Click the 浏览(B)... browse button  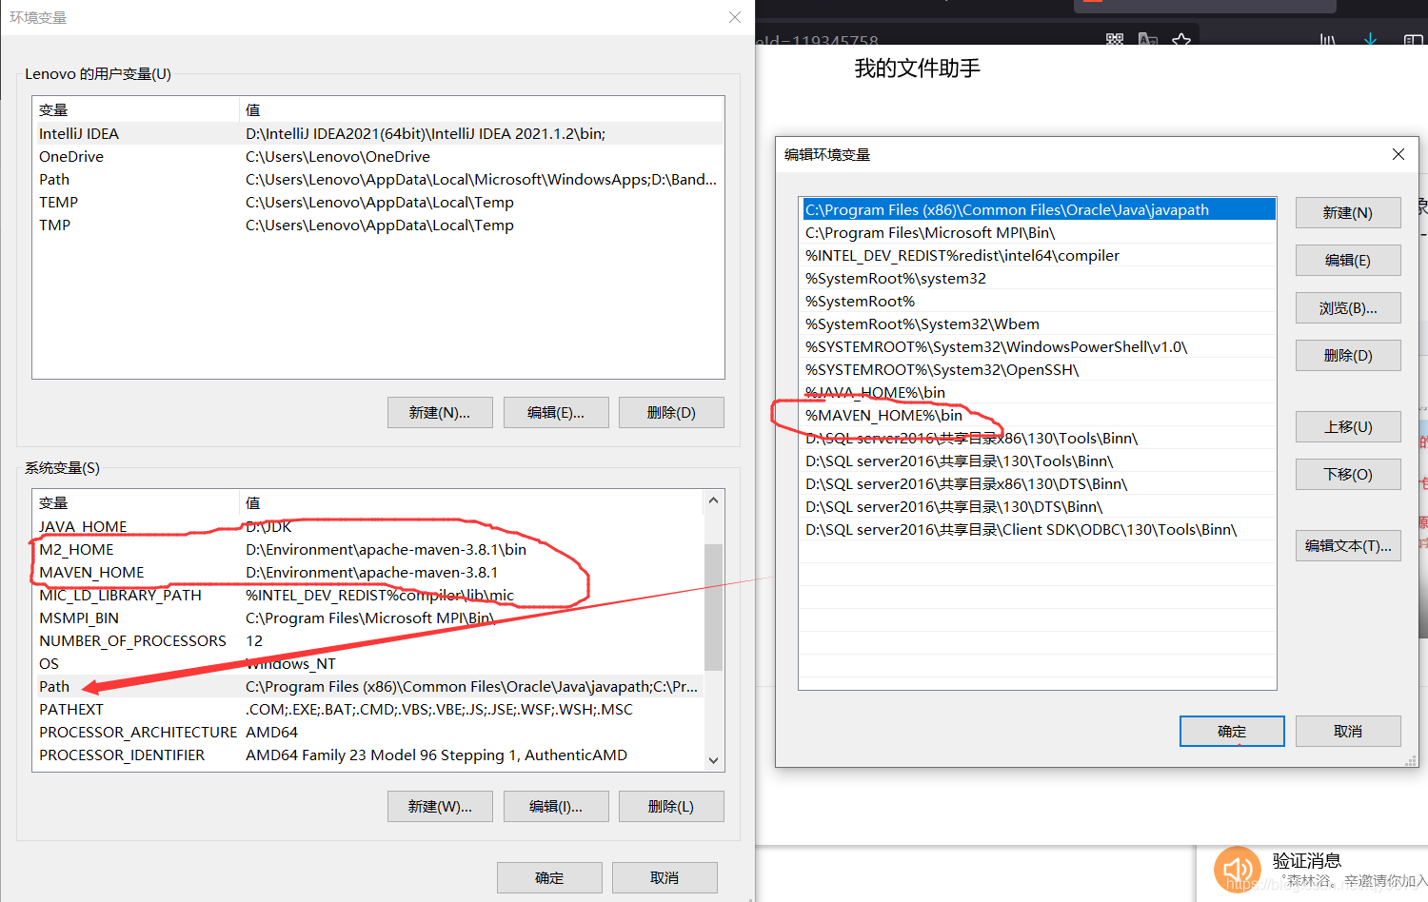(1348, 307)
